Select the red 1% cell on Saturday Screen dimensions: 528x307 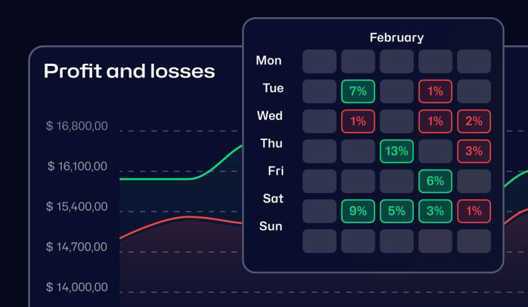474,211
